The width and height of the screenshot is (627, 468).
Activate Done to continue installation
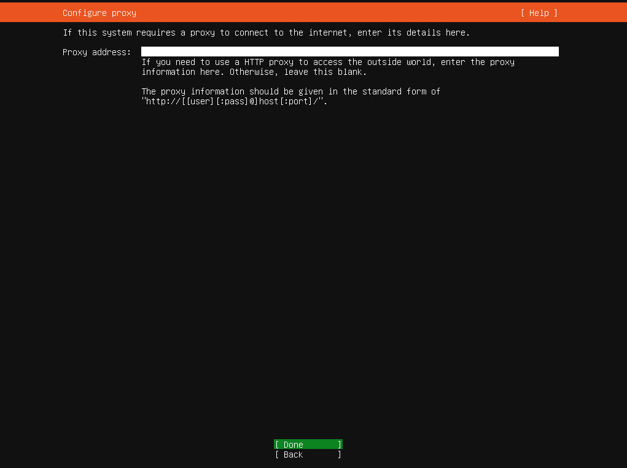click(307, 444)
